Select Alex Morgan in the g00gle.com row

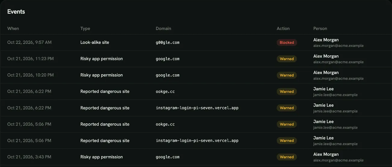pyautogui.click(x=326, y=40)
